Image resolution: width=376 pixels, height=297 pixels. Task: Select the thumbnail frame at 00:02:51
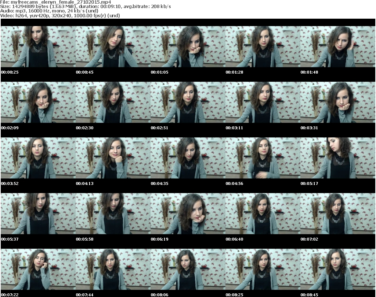click(188, 102)
